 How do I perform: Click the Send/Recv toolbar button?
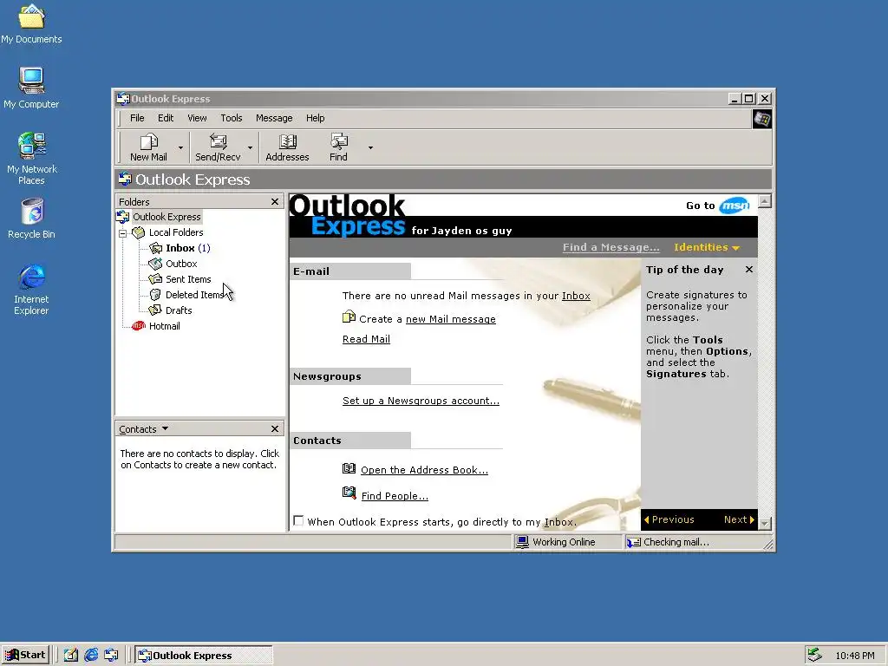click(218, 147)
